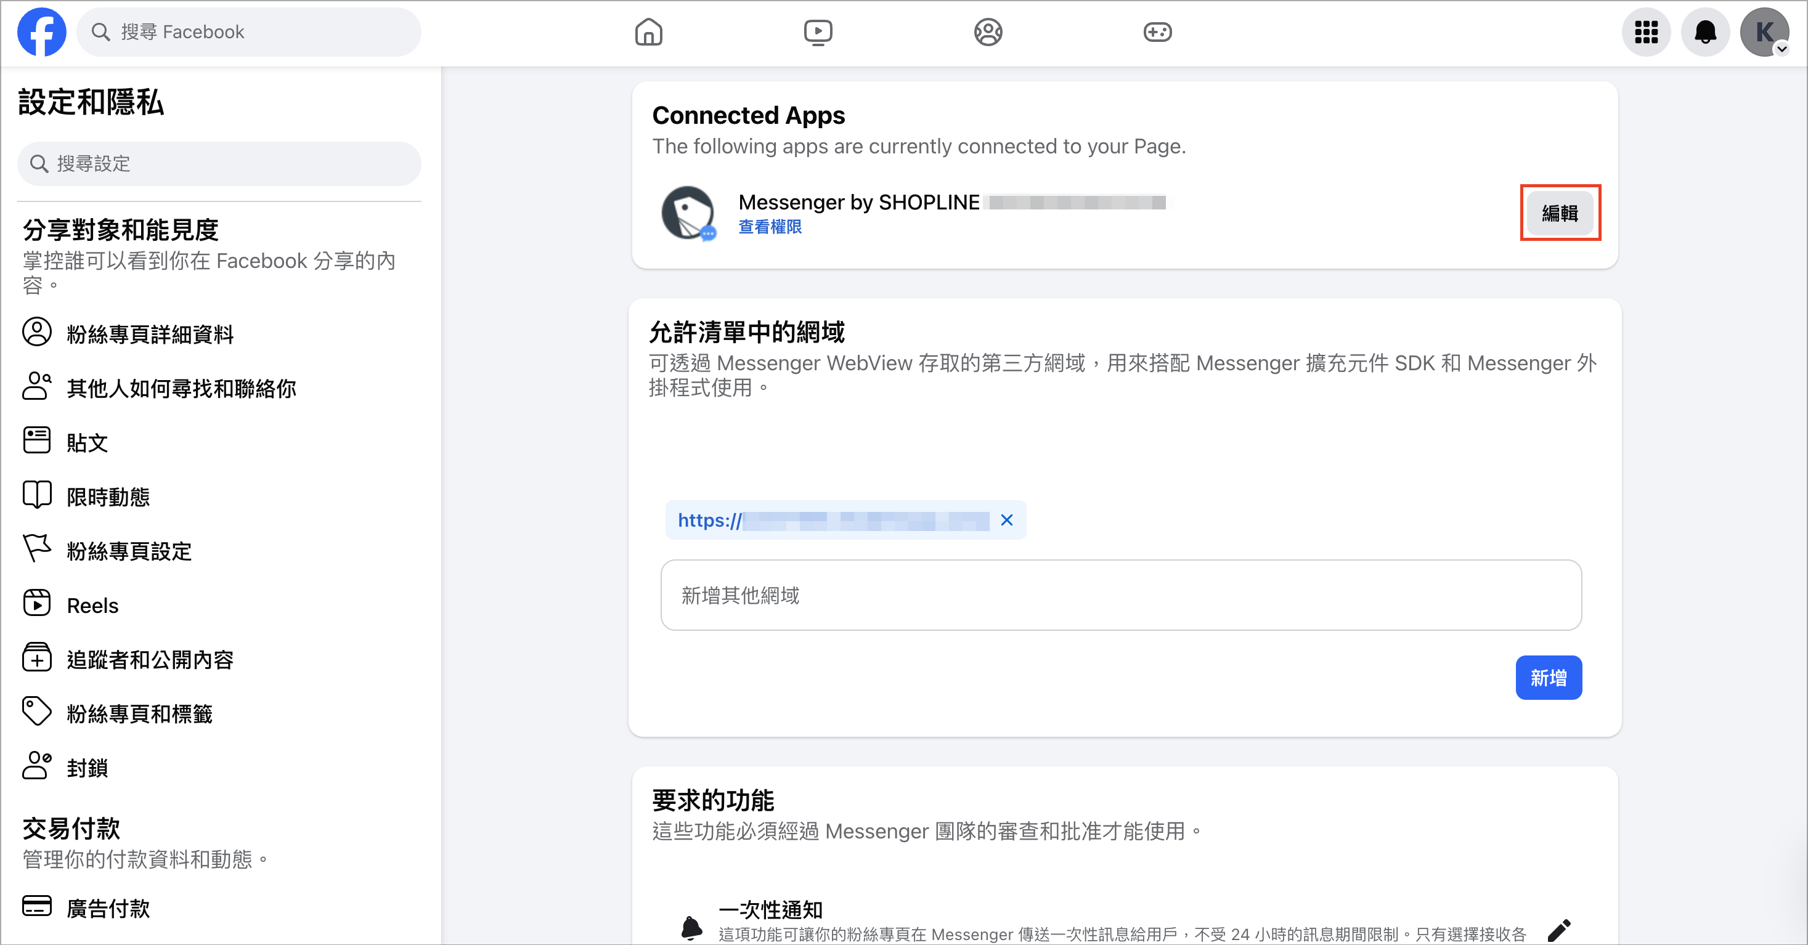Click the 其他人如何尋找和聯絡你 icon
1808x945 pixels.
tap(36, 386)
